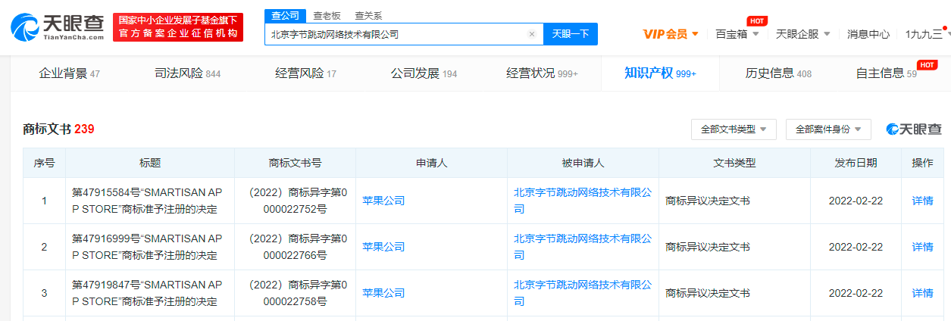The width and height of the screenshot is (951, 321).
Task: Click 商标异议决定文书 in row 1
Action: point(708,201)
